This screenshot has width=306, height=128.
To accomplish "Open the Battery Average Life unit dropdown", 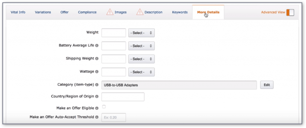I will coord(141,46).
